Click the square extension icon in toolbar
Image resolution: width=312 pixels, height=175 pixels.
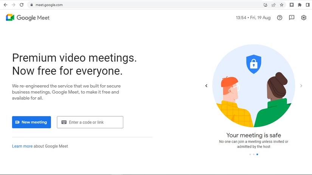292,5
